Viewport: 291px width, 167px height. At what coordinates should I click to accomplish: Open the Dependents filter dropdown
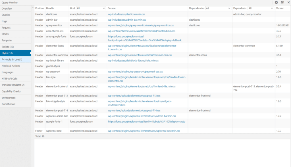click(261, 8)
